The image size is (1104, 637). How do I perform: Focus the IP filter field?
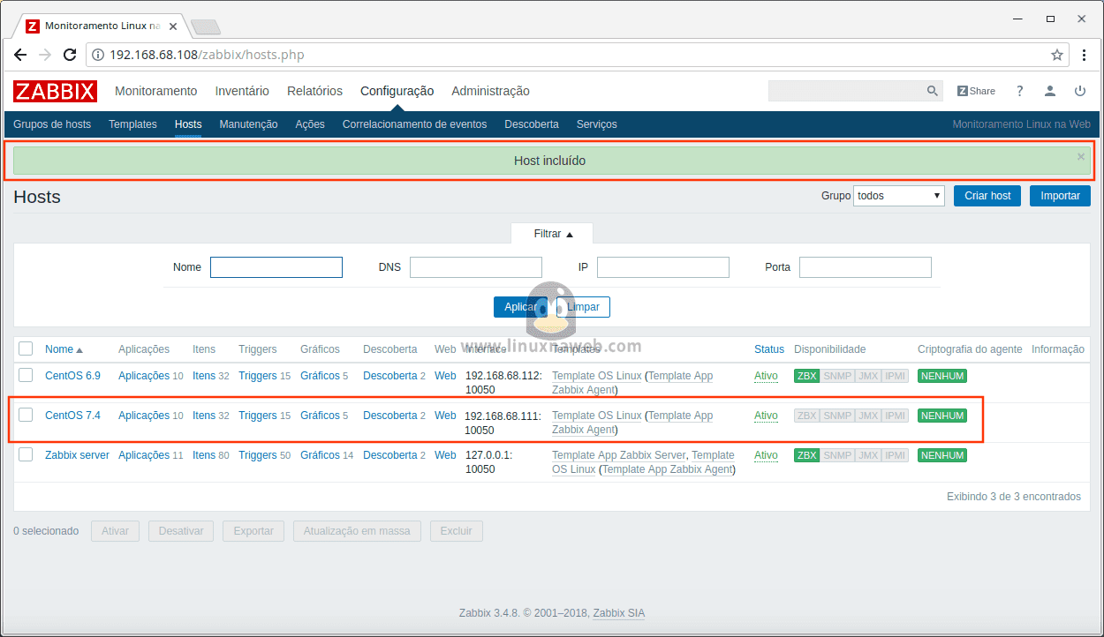click(x=663, y=267)
